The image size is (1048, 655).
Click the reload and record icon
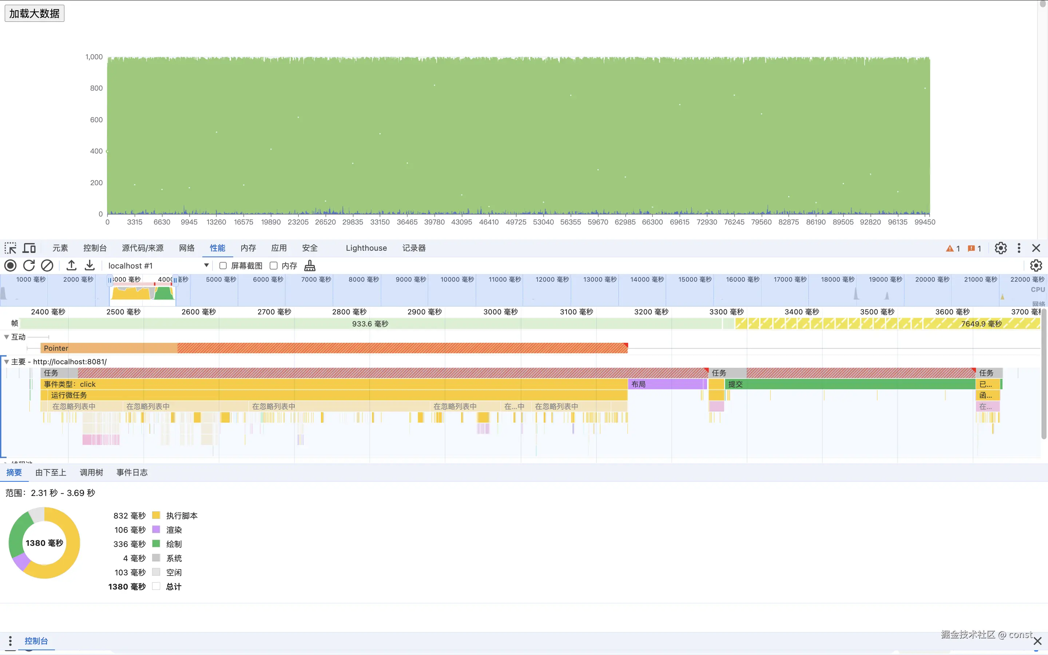click(x=29, y=266)
